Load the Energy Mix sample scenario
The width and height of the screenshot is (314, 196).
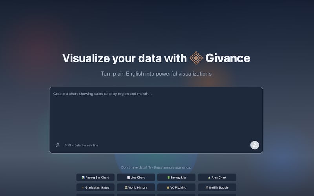pyautogui.click(x=176, y=178)
